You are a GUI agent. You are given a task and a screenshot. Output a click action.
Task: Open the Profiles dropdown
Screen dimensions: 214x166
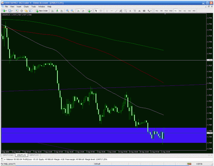tap(10, 11)
